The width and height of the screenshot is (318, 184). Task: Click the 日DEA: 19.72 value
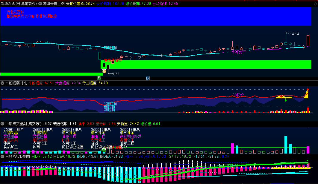pyautogui.click(x=64, y=157)
